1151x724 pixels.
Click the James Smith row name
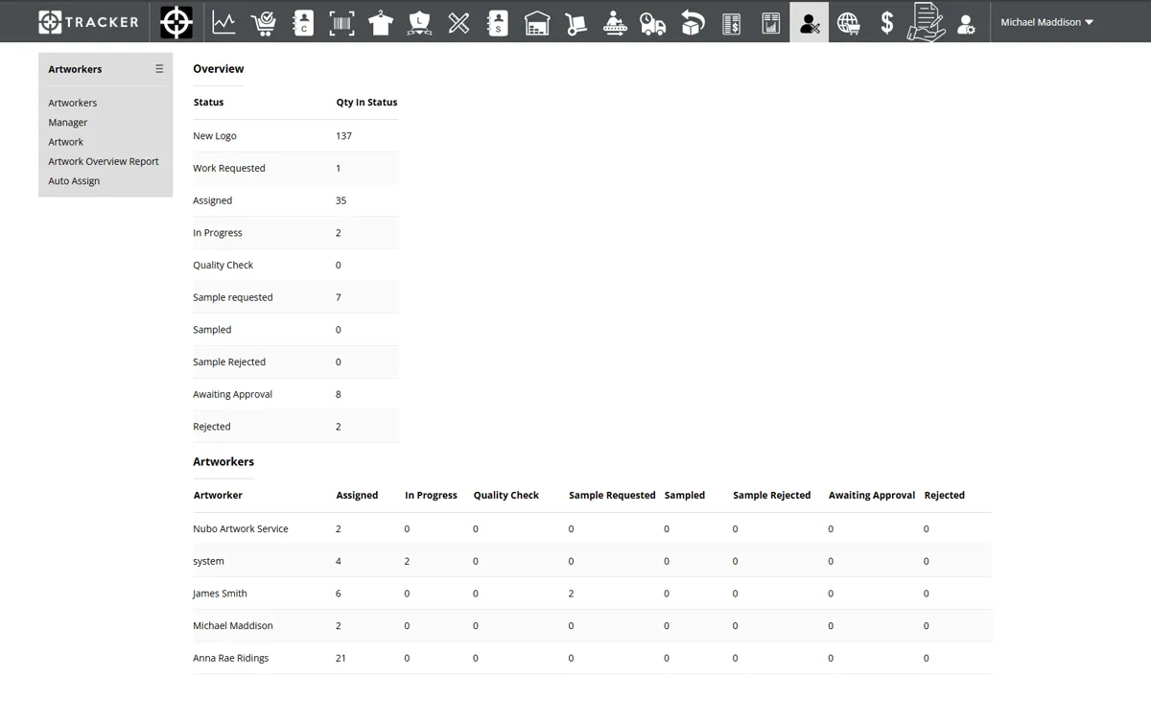[x=220, y=594]
